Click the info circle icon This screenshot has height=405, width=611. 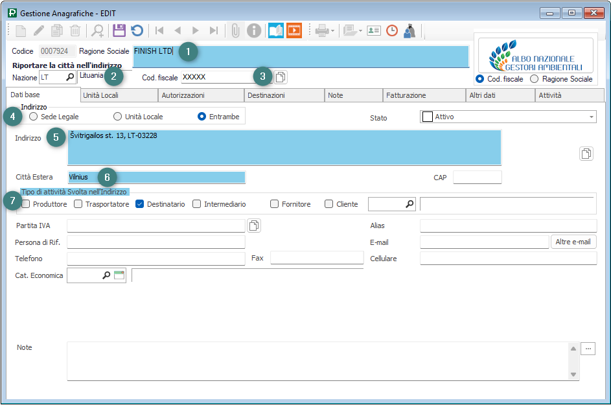pyautogui.click(x=254, y=30)
